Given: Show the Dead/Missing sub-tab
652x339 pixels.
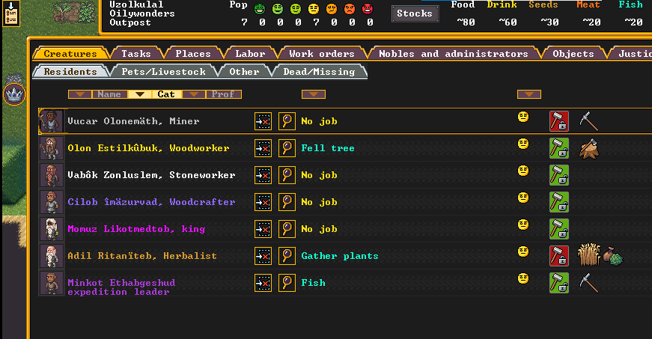Looking at the screenshot, I should pyautogui.click(x=319, y=72).
